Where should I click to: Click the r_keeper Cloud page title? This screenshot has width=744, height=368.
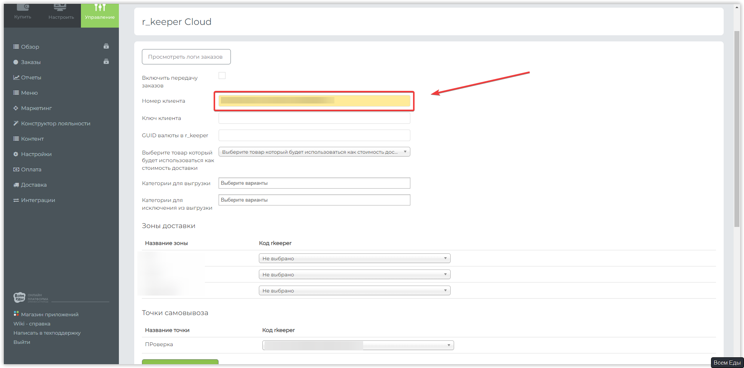tap(177, 22)
